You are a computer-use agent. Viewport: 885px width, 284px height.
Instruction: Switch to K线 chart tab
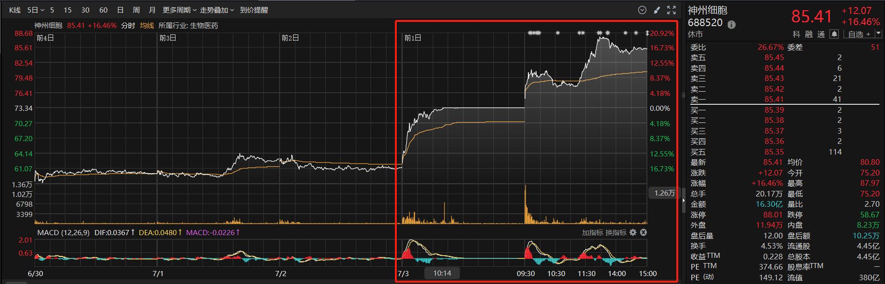tap(14, 10)
